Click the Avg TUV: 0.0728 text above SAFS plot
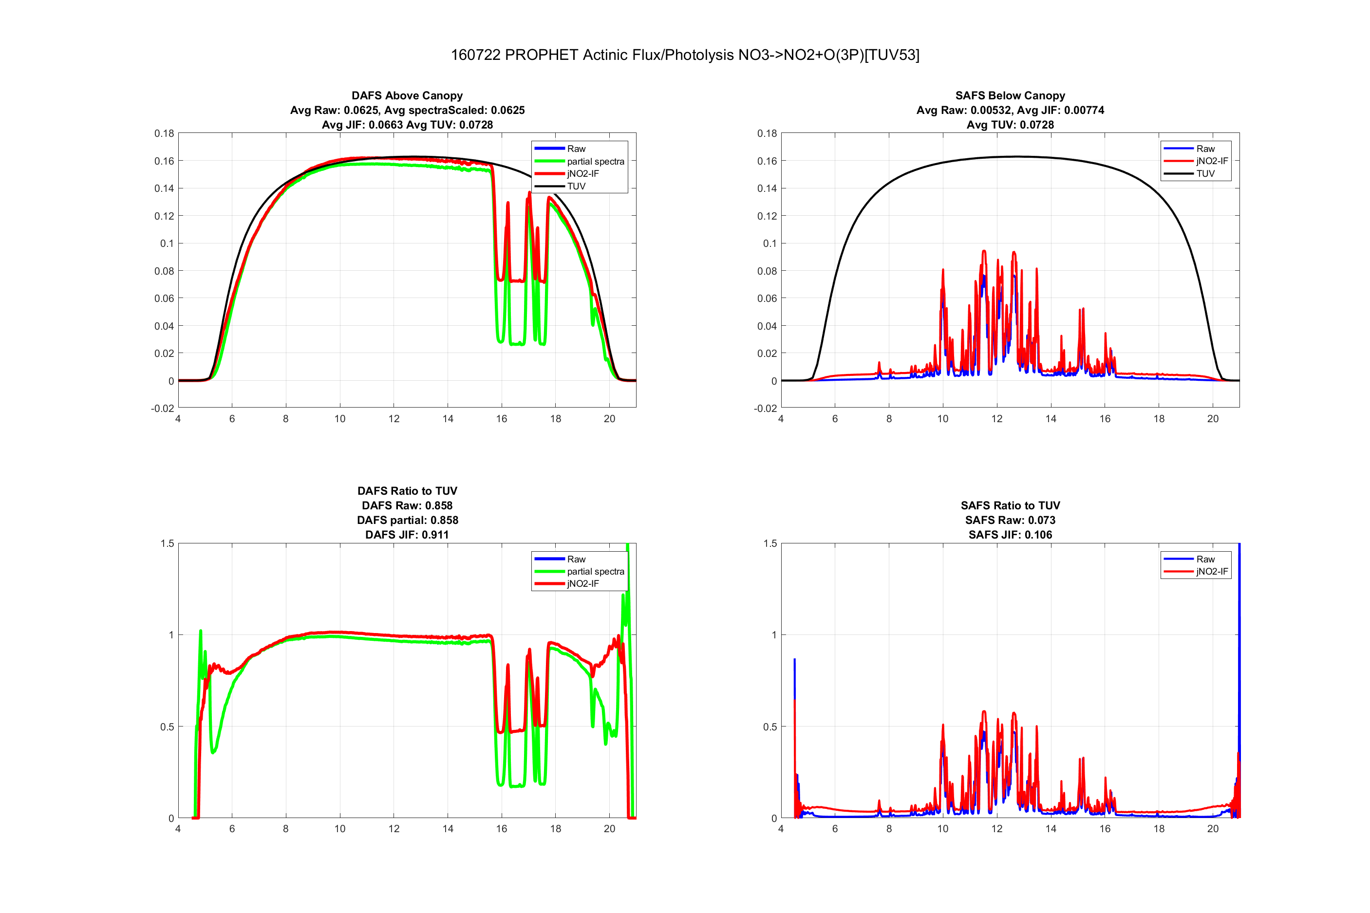The height and width of the screenshot is (913, 1370). pyautogui.click(x=1010, y=125)
